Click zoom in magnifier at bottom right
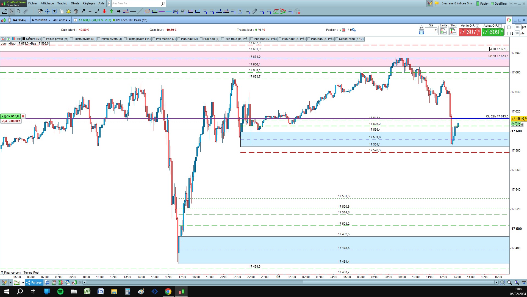The image size is (527, 297). pyautogui.click(x=517, y=282)
